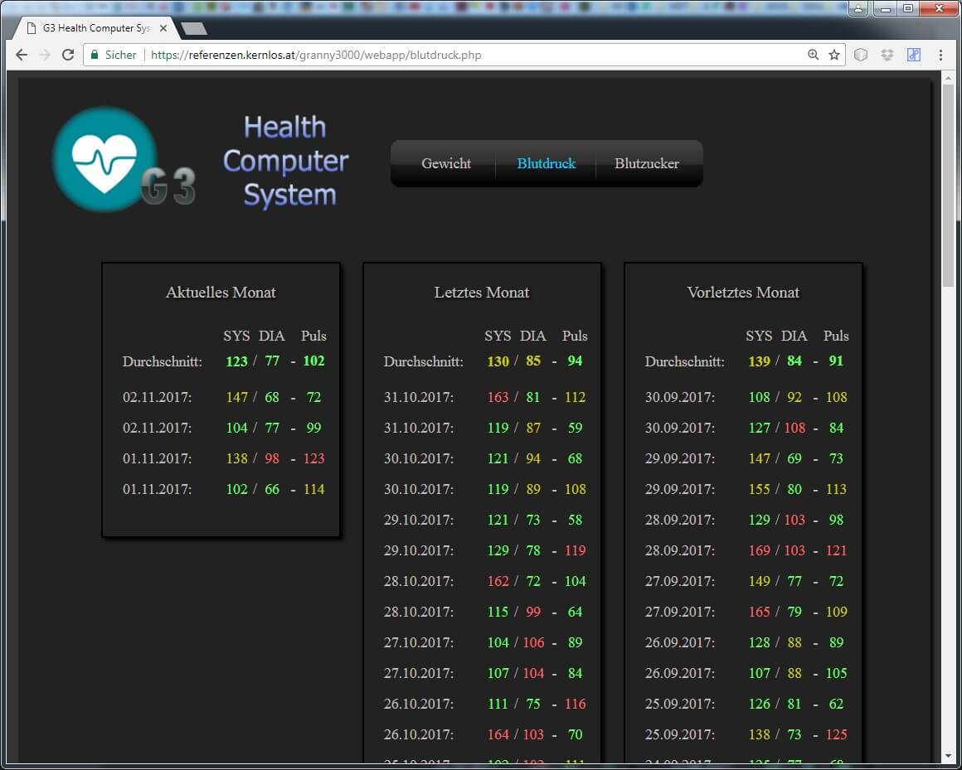The image size is (962, 770).
Task: Click the grey cube extension icon
Action: (862, 55)
